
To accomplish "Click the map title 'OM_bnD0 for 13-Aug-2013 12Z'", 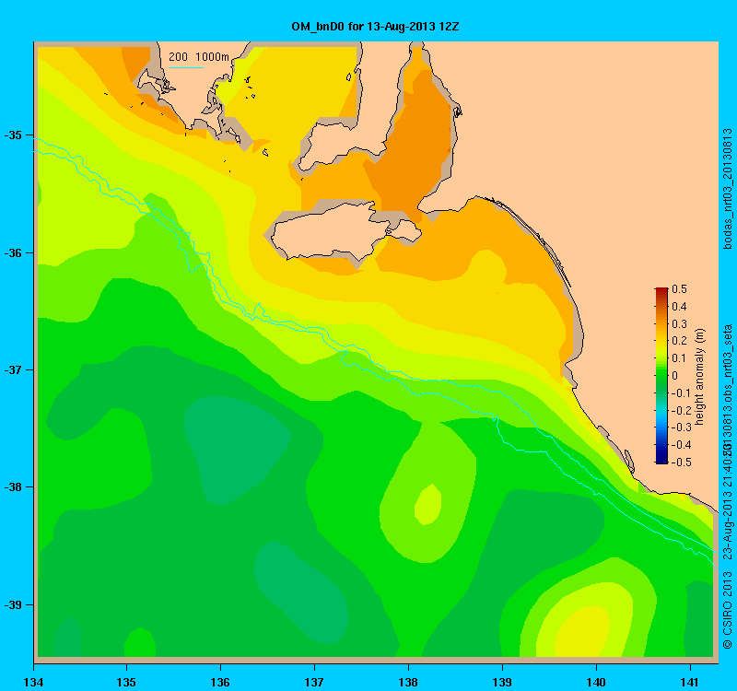I will [x=375, y=27].
